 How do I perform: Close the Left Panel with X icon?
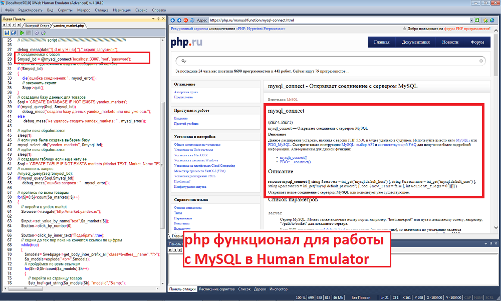(163, 19)
